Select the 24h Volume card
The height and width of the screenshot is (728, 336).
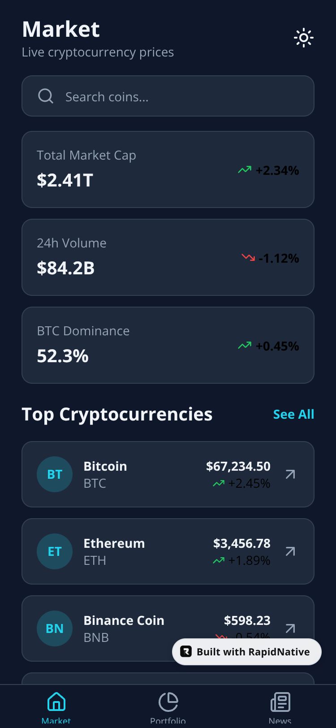point(134,257)
